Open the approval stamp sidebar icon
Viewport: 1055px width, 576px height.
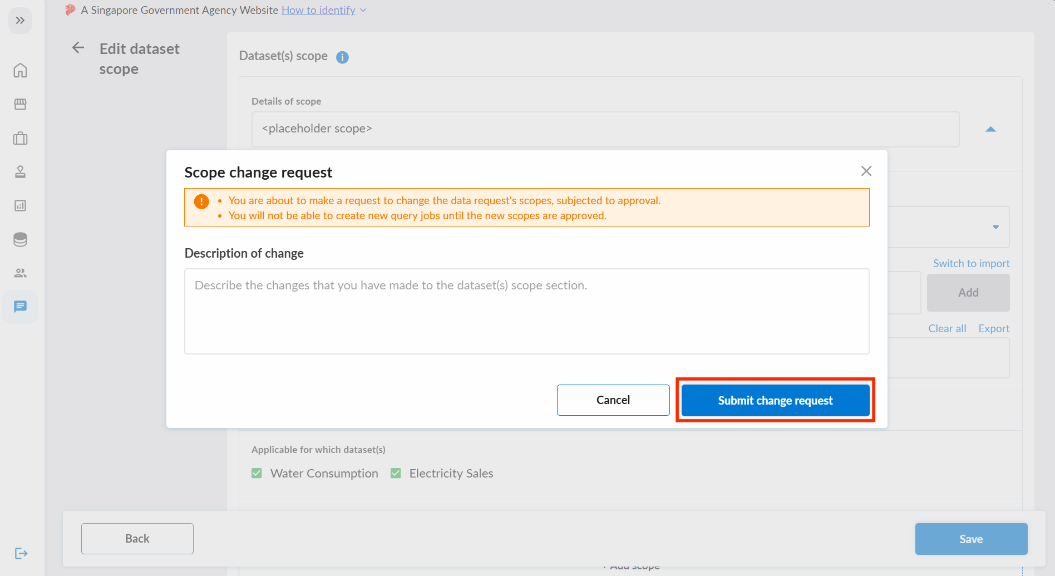click(x=20, y=172)
